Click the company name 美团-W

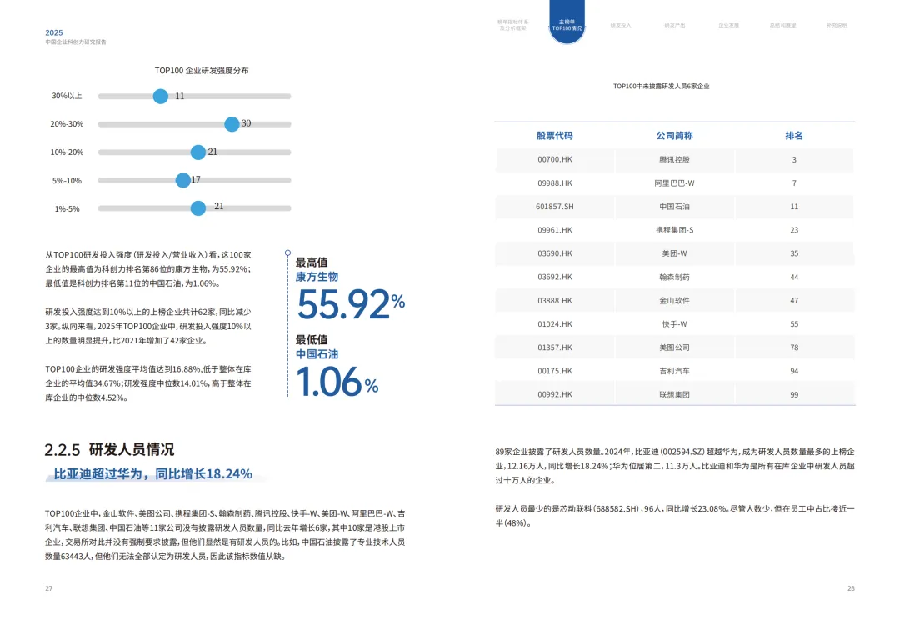click(x=674, y=253)
